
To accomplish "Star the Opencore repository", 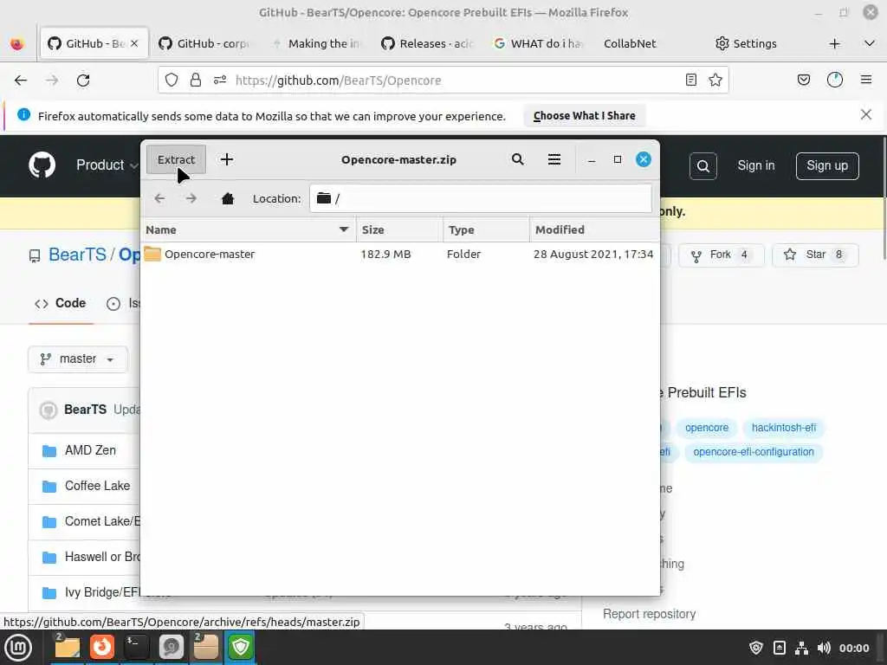I will click(x=815, y=255).
